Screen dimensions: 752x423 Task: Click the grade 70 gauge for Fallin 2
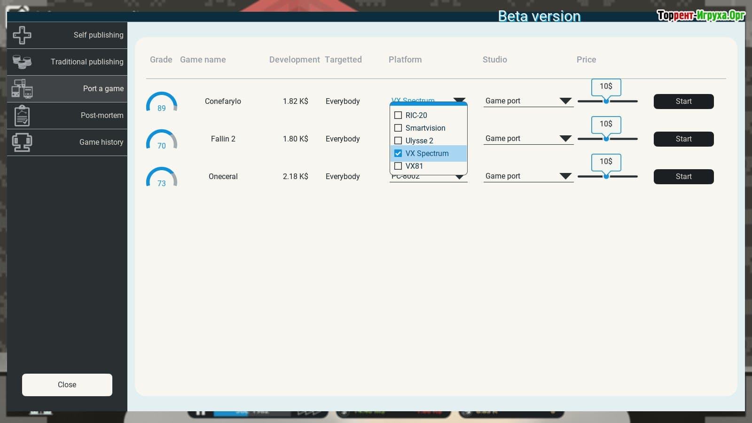[x=161, y=140]
